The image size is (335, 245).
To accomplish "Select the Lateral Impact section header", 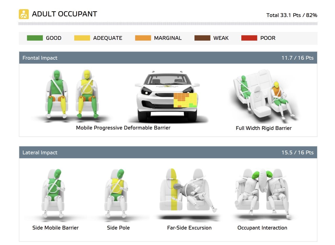I will click(x=168, y=152).
